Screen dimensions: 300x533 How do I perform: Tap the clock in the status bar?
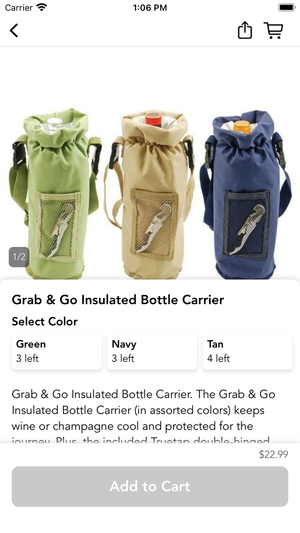click(x=150, y=8)
